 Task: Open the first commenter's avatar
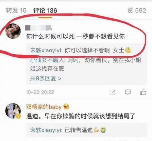point(13,31)
